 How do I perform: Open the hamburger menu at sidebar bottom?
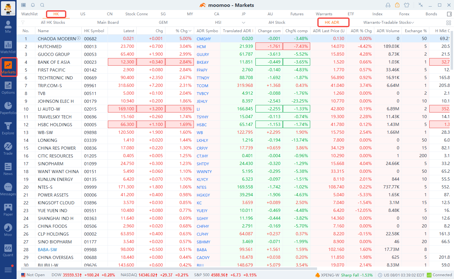tap(8, 269)
